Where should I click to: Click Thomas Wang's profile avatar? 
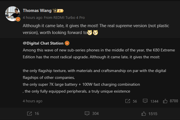pos(13,14)
